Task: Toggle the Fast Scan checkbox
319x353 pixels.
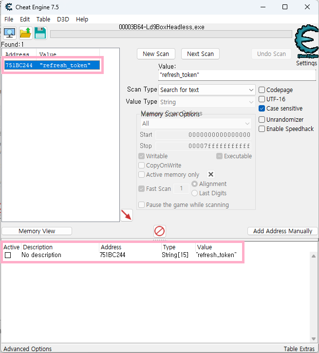Action: 141,188
